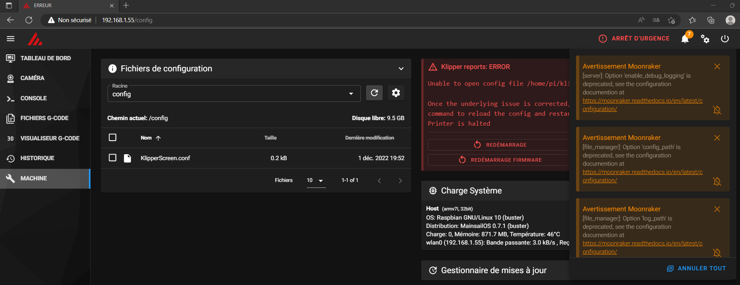The height and width of the screenshot is (285, 740).
Task: Dismiss the log_path warning
Action: (x=717, y=209)
